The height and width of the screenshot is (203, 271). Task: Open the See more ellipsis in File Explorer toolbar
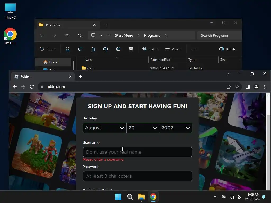tap(193, 49)
